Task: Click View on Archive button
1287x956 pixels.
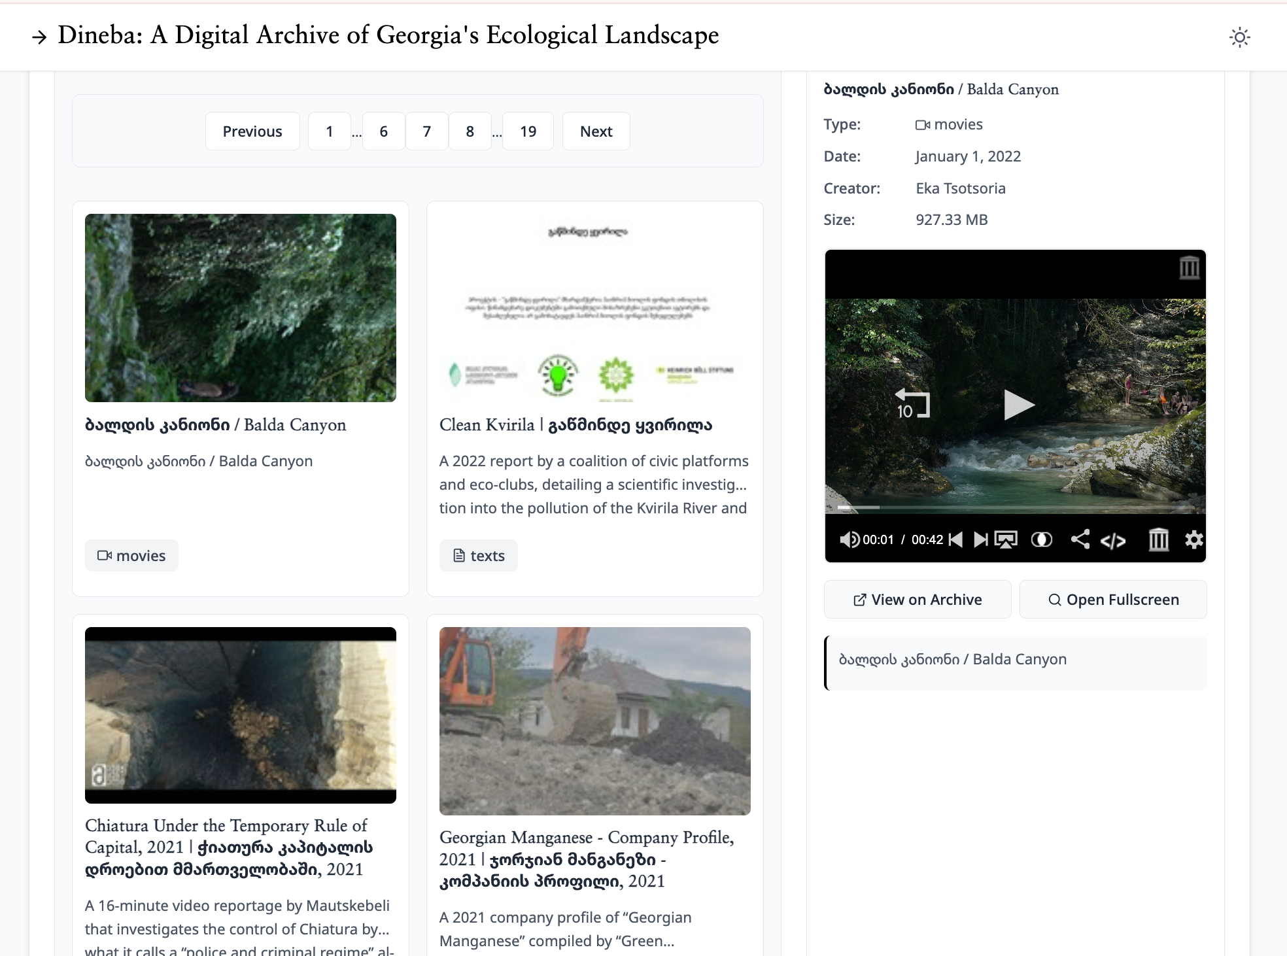Action: (x=917, y=600)
